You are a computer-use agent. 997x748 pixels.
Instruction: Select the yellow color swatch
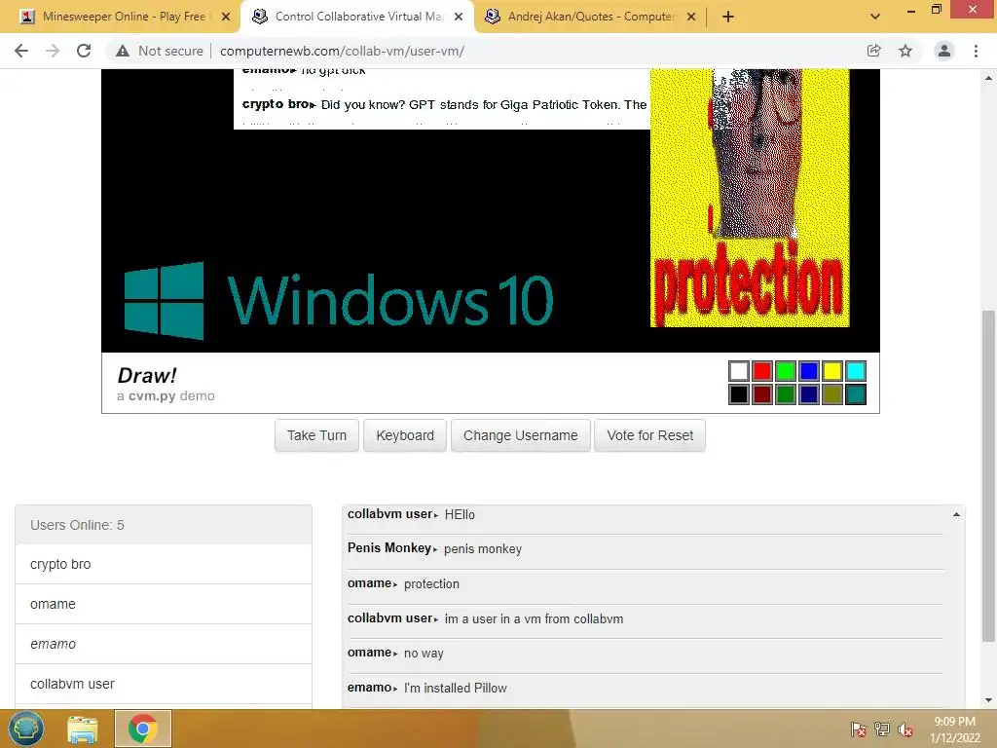832,371
